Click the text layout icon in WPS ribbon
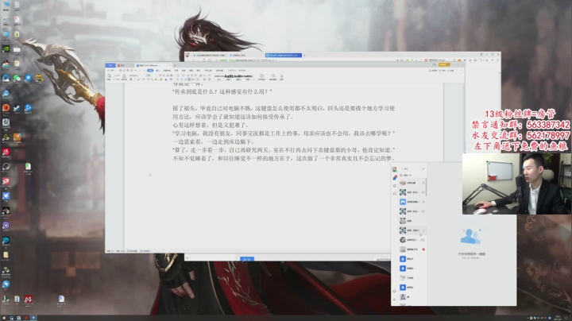 point(261,75)
